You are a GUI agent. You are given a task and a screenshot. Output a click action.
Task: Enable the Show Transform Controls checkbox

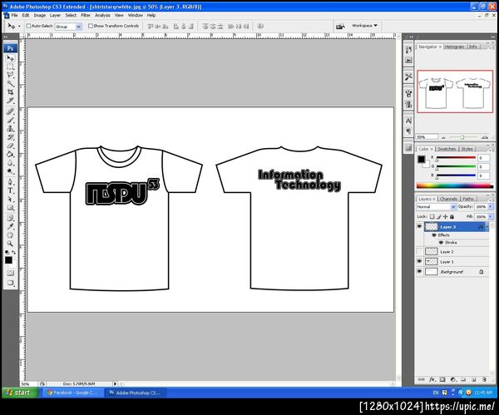pyautogui.click(x=91, y=26)
